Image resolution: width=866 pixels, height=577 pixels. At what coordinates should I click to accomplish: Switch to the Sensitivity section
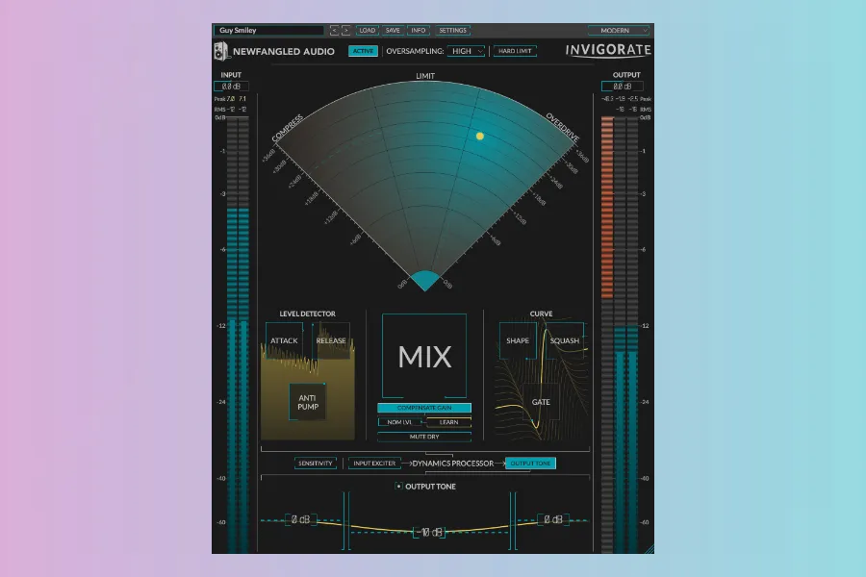(316, 464)
